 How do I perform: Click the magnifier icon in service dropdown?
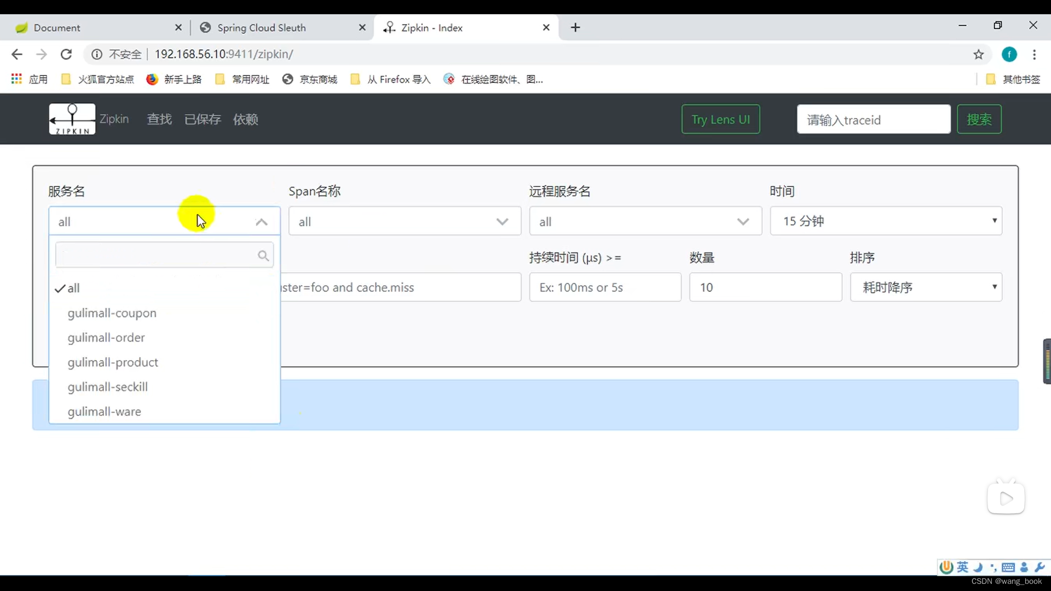click(263, 256)
